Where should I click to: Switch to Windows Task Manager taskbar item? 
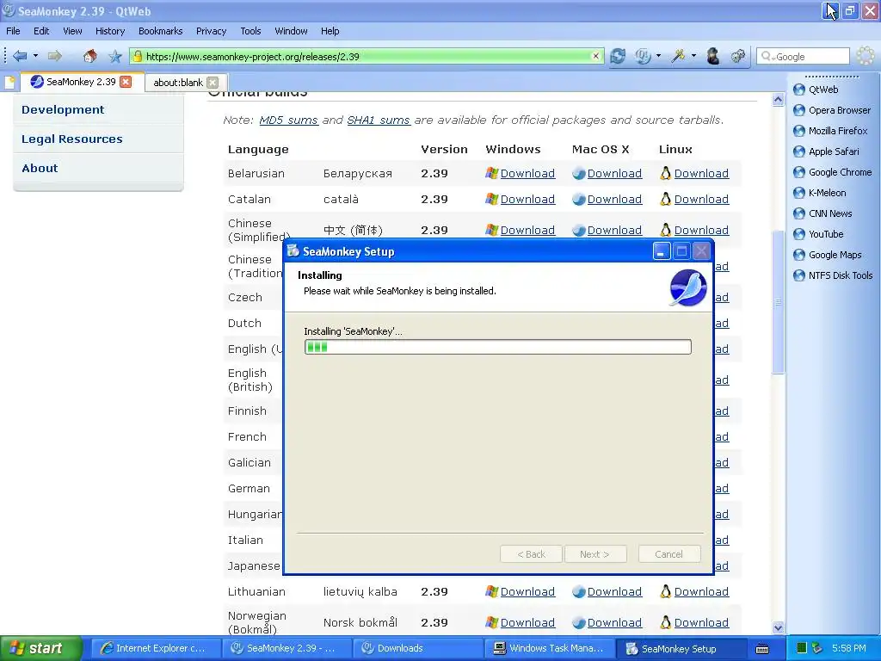pos(550,648)
